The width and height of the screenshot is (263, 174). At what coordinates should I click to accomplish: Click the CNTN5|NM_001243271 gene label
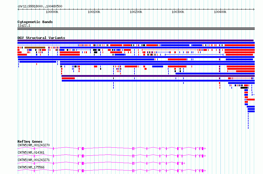pos(34,160)
